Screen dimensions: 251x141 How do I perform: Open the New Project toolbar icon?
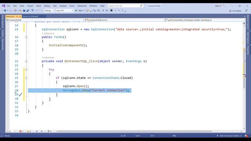click(15, 11)
